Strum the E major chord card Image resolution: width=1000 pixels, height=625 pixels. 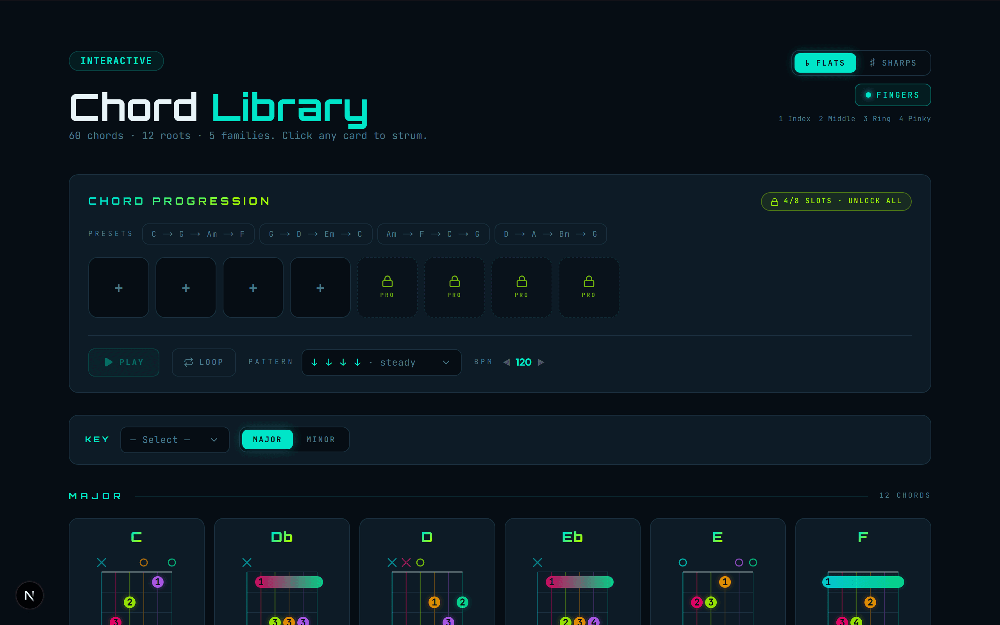718,572
